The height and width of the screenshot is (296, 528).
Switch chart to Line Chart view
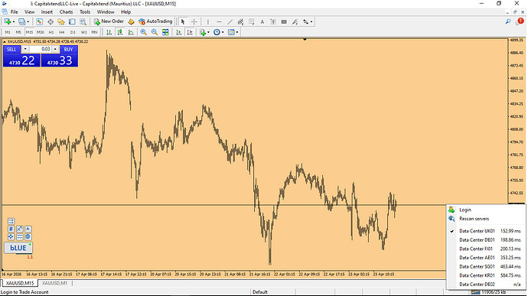pos(131,32)
